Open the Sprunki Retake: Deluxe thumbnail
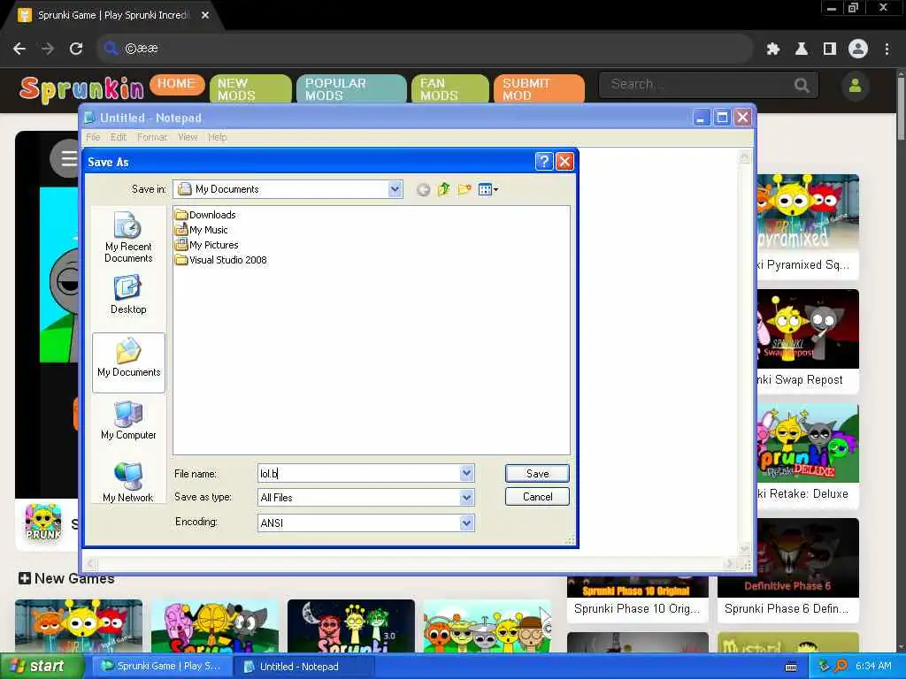Viewport: 906px width, 679px height. (x=807, y=443)
